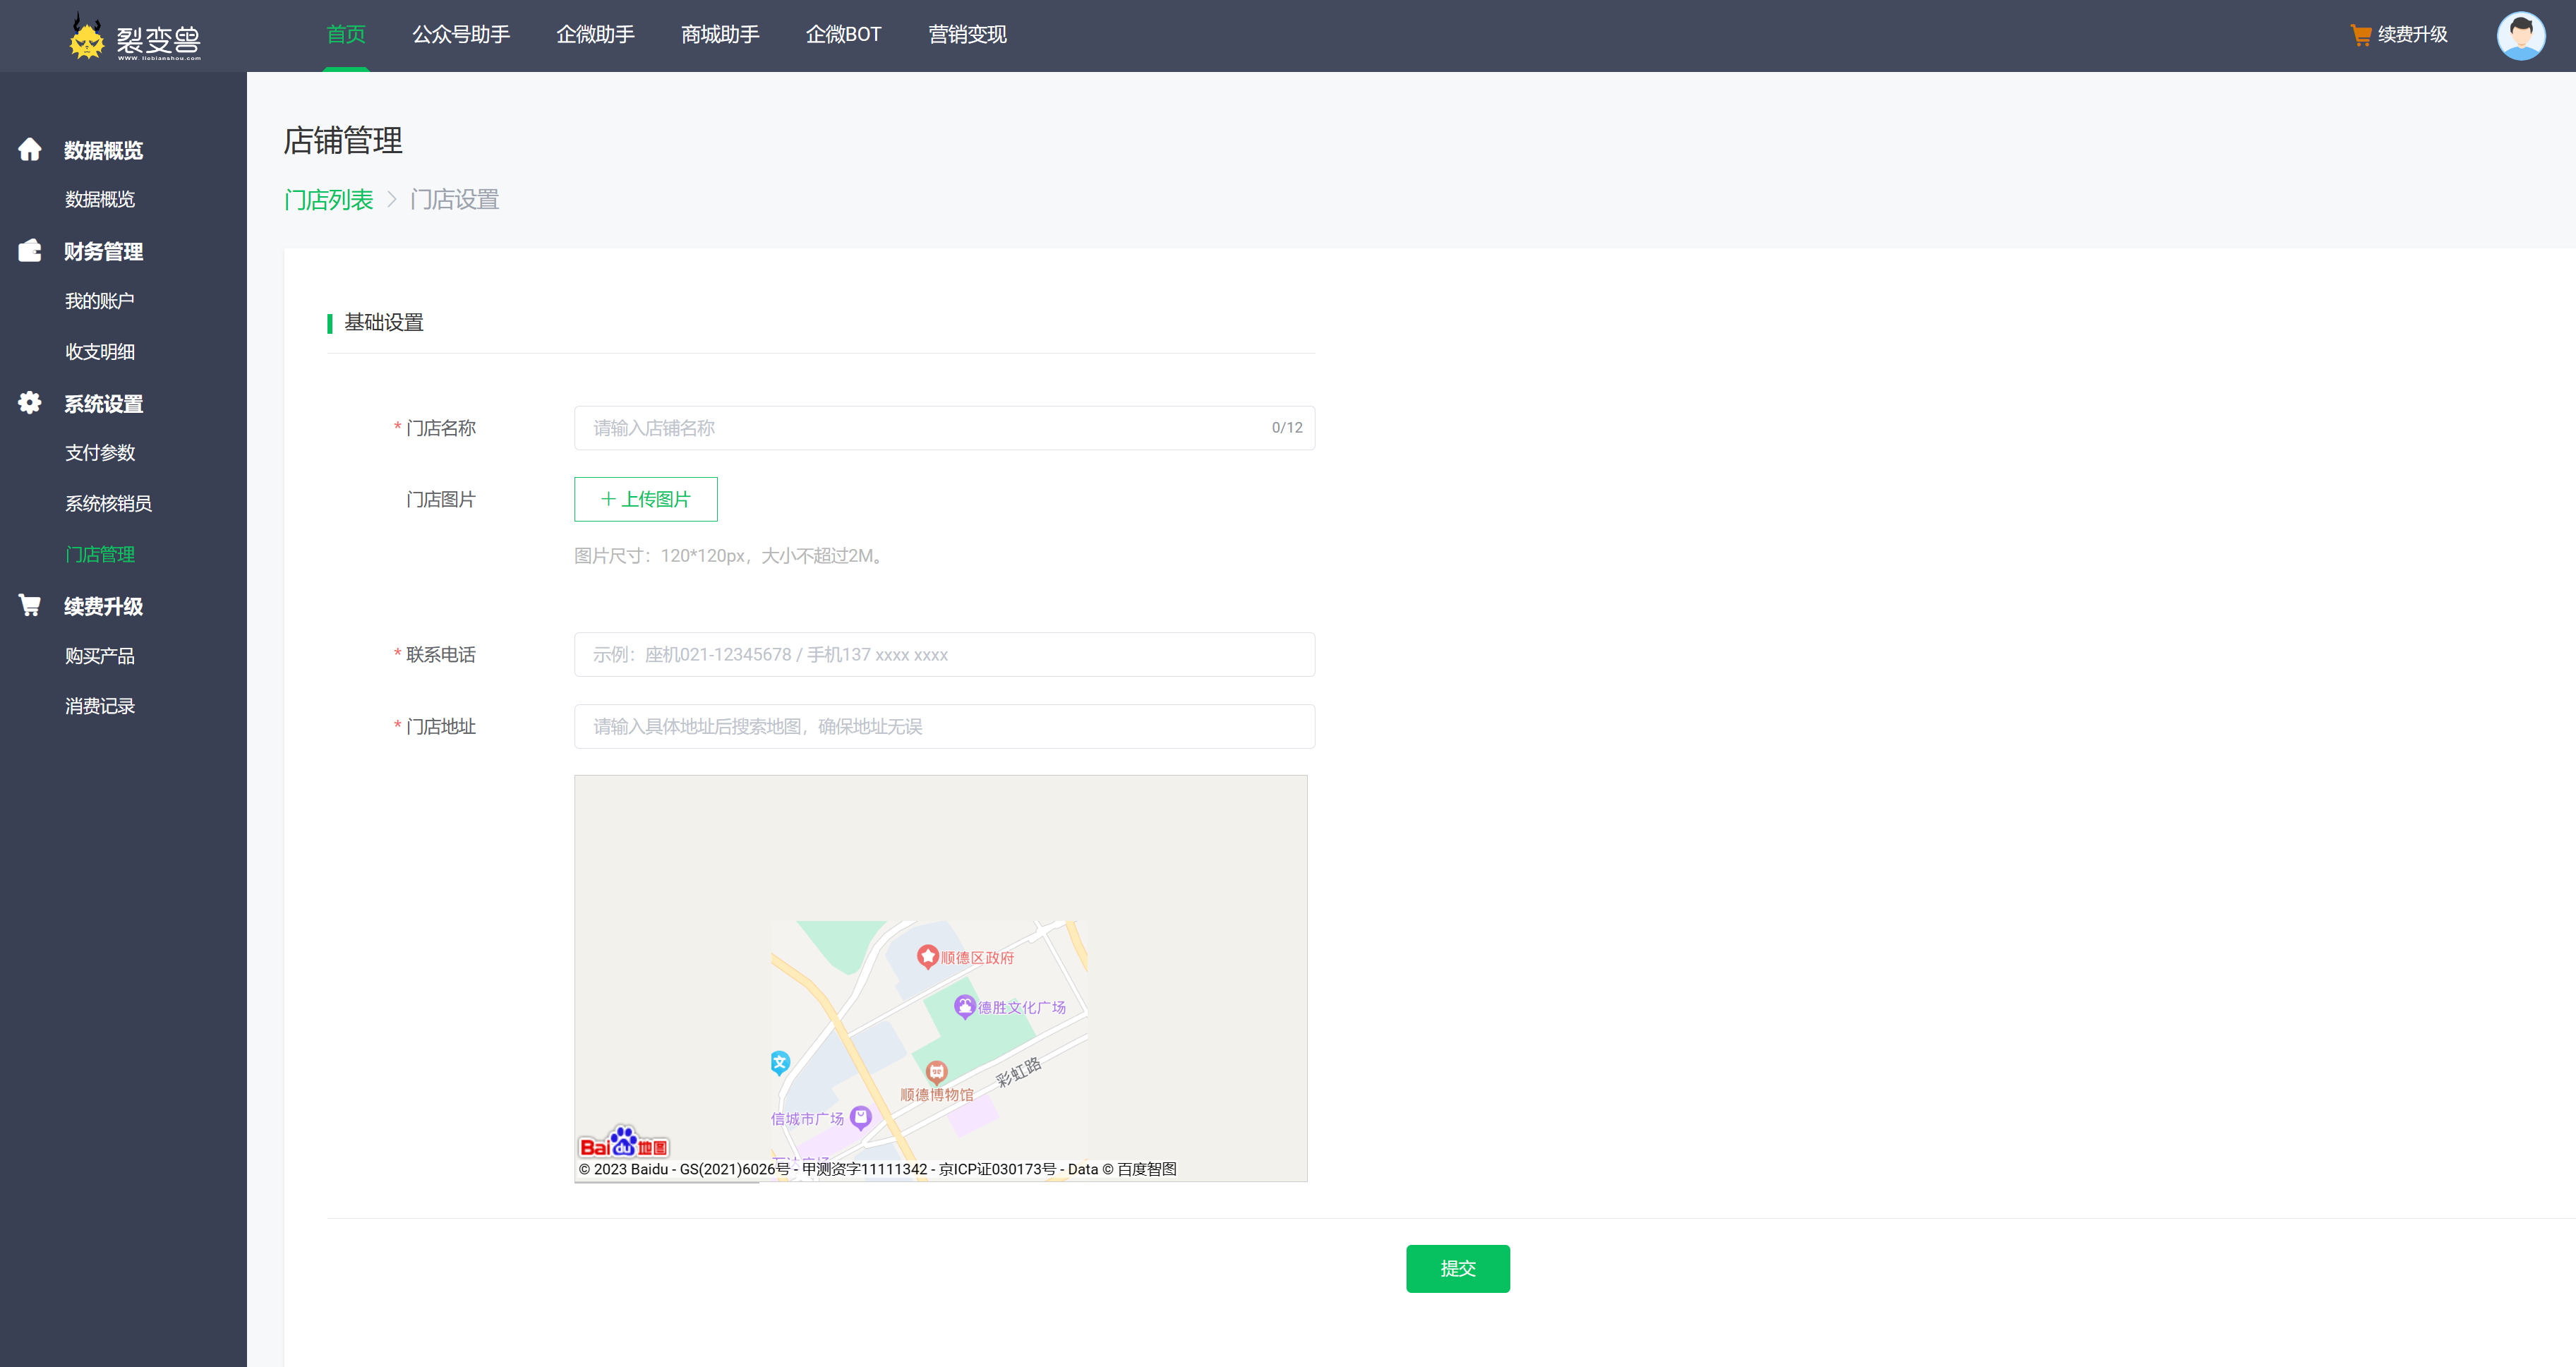Screen dimensions: 2576x1367
Task: Click the cart icon beside 续费升级 in sidebar
Action: click(30, 606)
